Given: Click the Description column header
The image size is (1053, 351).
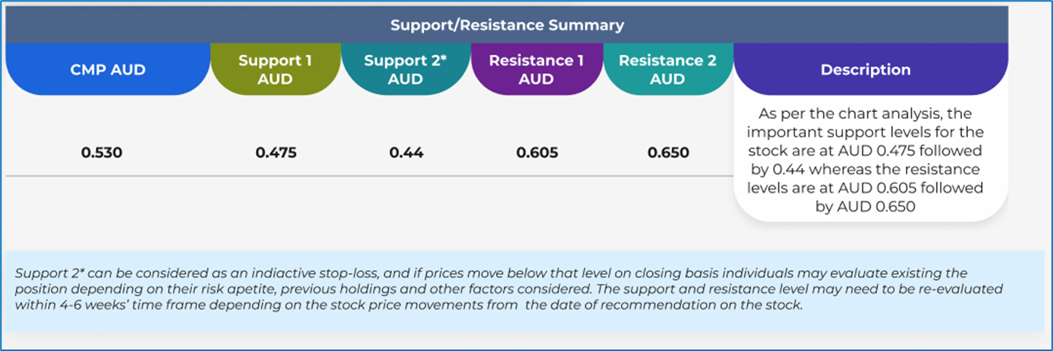Looking at the screenshot, I should (x=865, y=70).
